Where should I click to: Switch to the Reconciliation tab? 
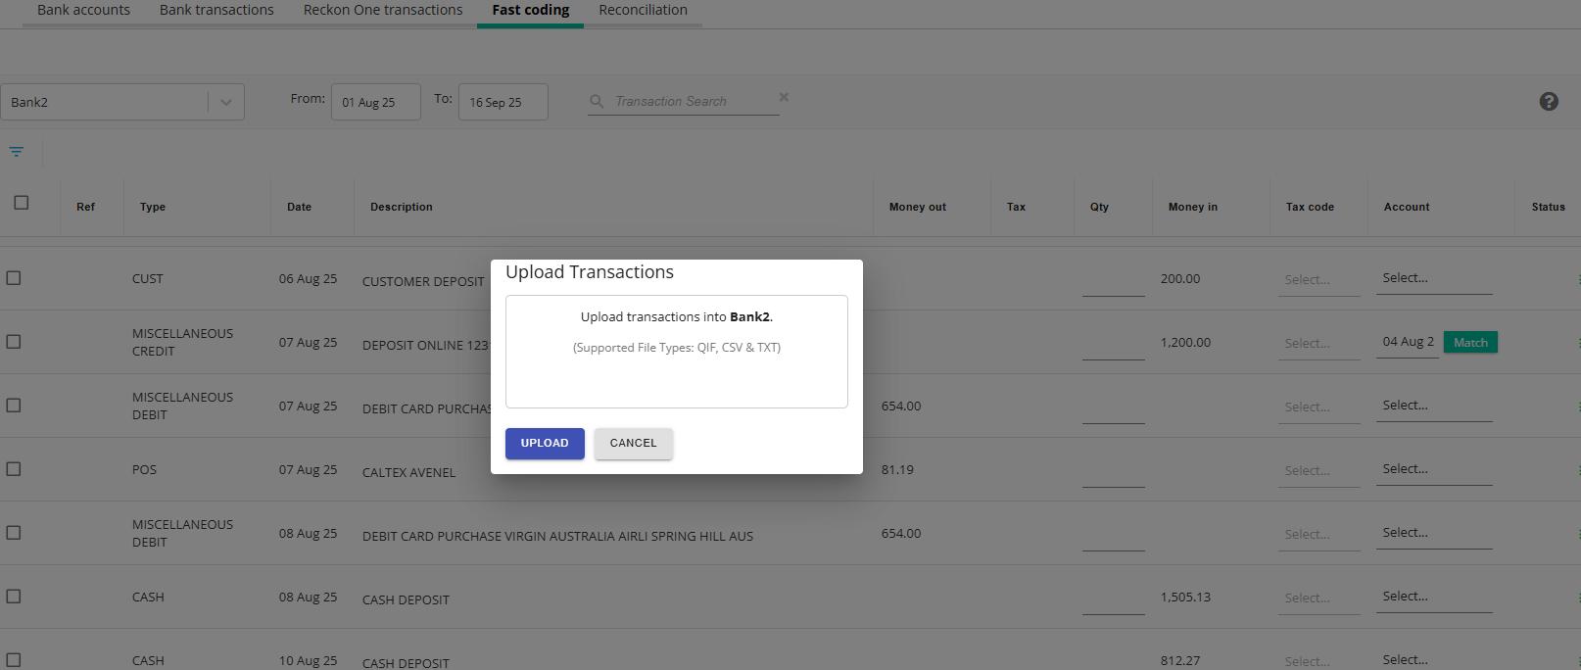pyautogui.click(x=643, y=10)
